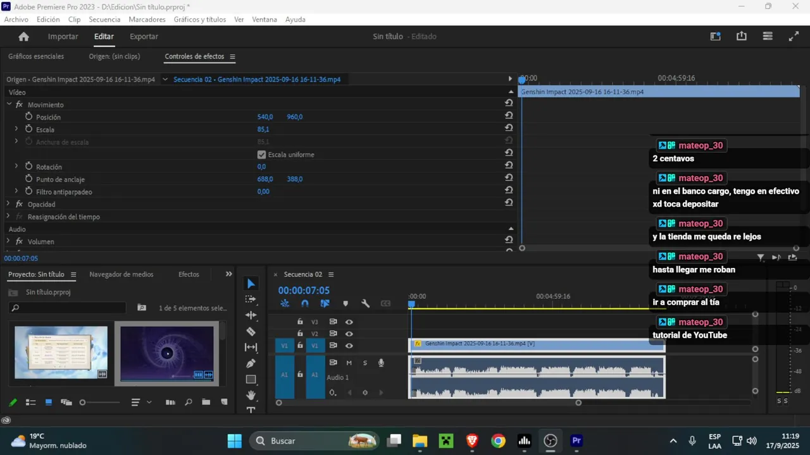Click the New Item icon in project panel
The width and height of the screenshot is (810, 455).
tap(223, 402)
